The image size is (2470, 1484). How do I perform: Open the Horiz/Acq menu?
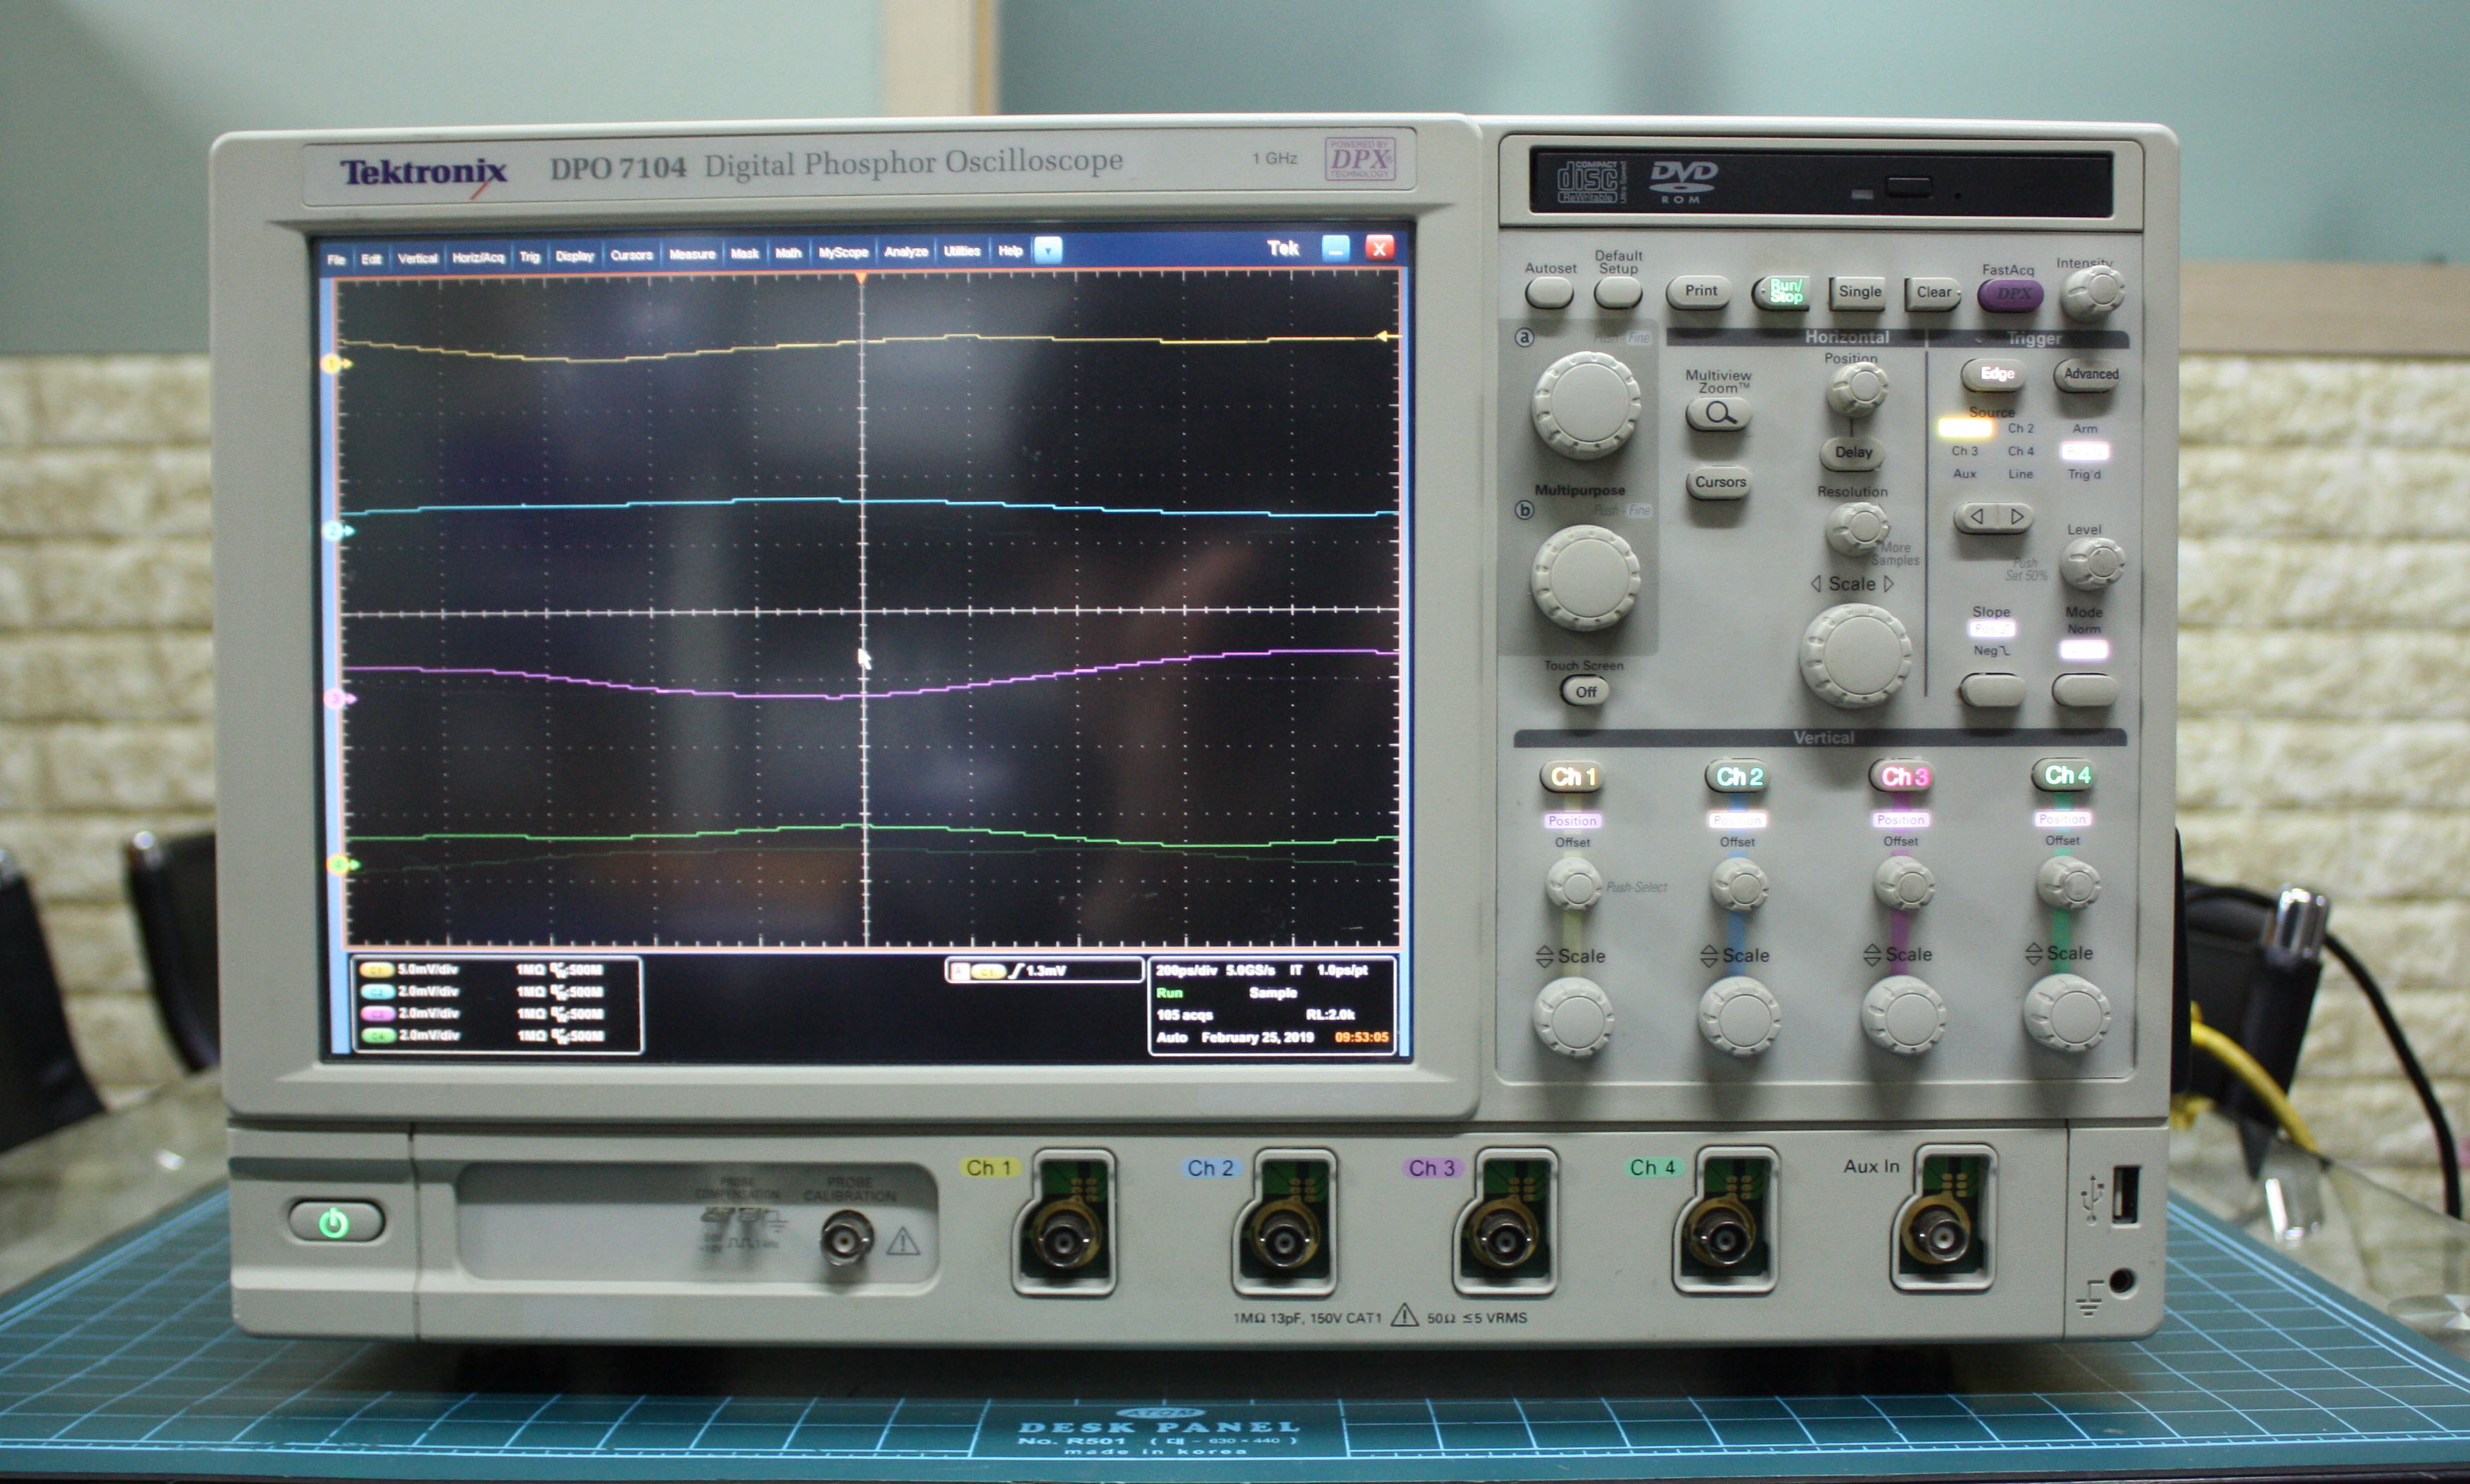click(x=478, y=258)
